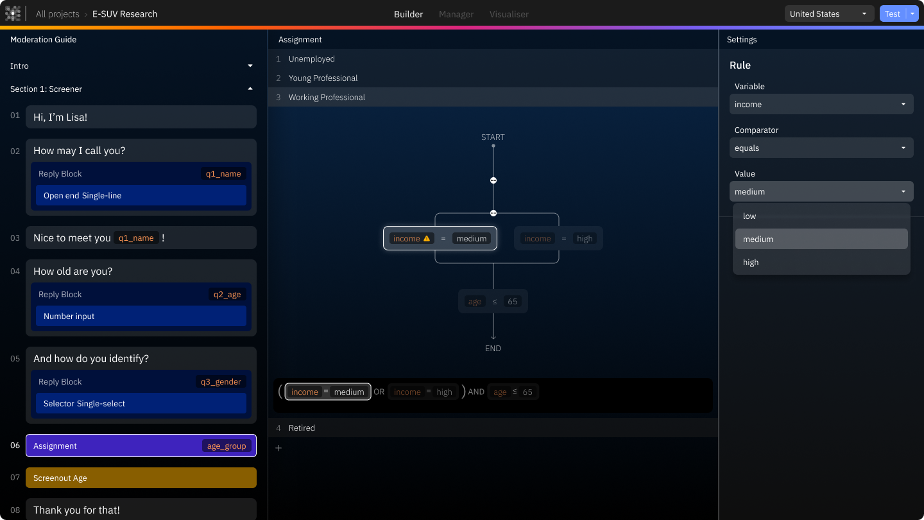This screenshot has width=924, height=520.
Task: Select high in the Value dropdown list
Action: (x=821, y=262)
